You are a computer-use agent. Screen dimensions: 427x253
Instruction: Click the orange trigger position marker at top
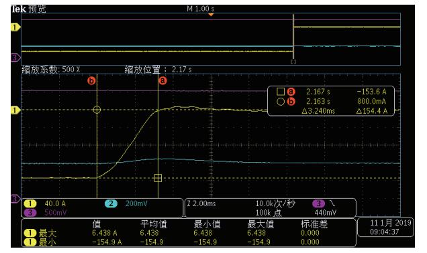click(x=211, y=15)
